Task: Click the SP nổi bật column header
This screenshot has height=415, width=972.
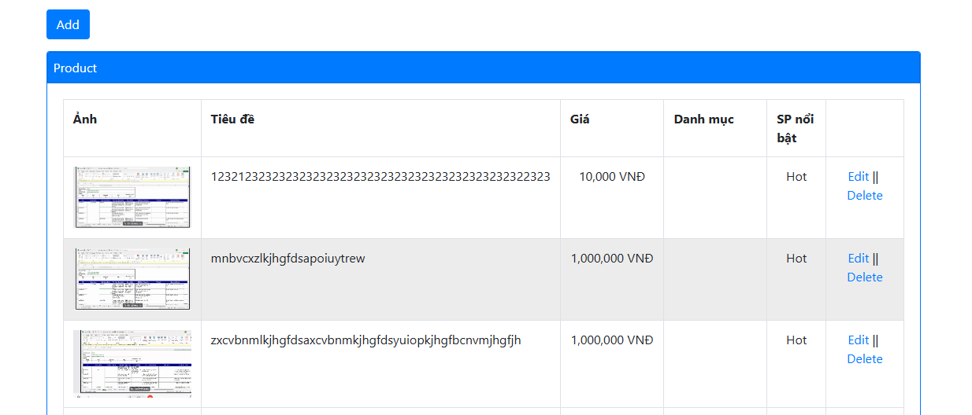Action: (x=795, y=128)
